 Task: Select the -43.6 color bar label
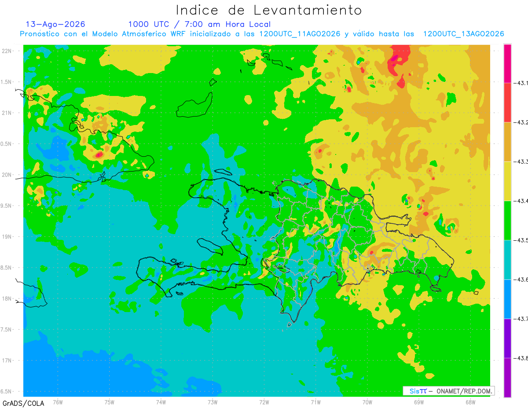521,279
